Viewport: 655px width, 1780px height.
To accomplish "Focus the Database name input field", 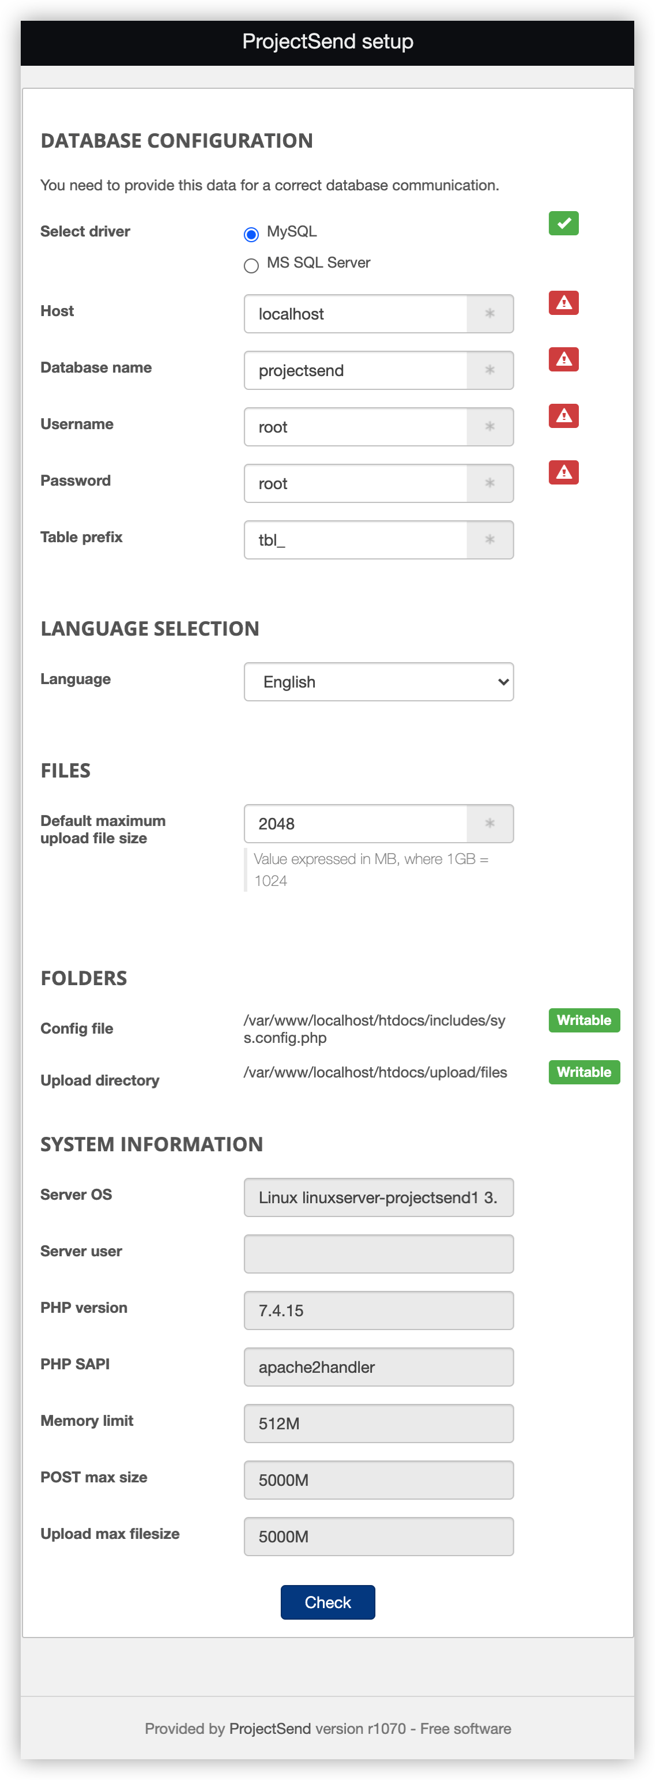I will pyautogui.click(x=356, y=370).
